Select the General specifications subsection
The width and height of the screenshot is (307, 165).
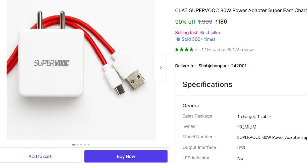(191, 105)
